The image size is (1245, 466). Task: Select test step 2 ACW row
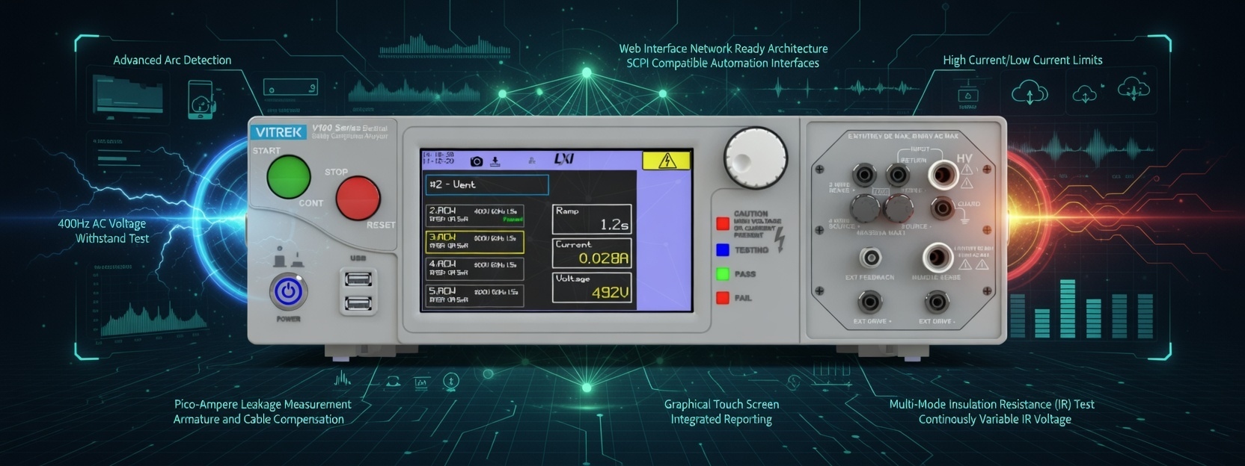pyautogui.click(x=474, y=215)
